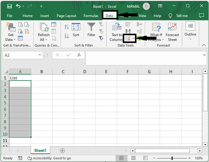Viewport: 209px width, 162px height.
Task: Add a new sheet with plus button
Action: 62,151
